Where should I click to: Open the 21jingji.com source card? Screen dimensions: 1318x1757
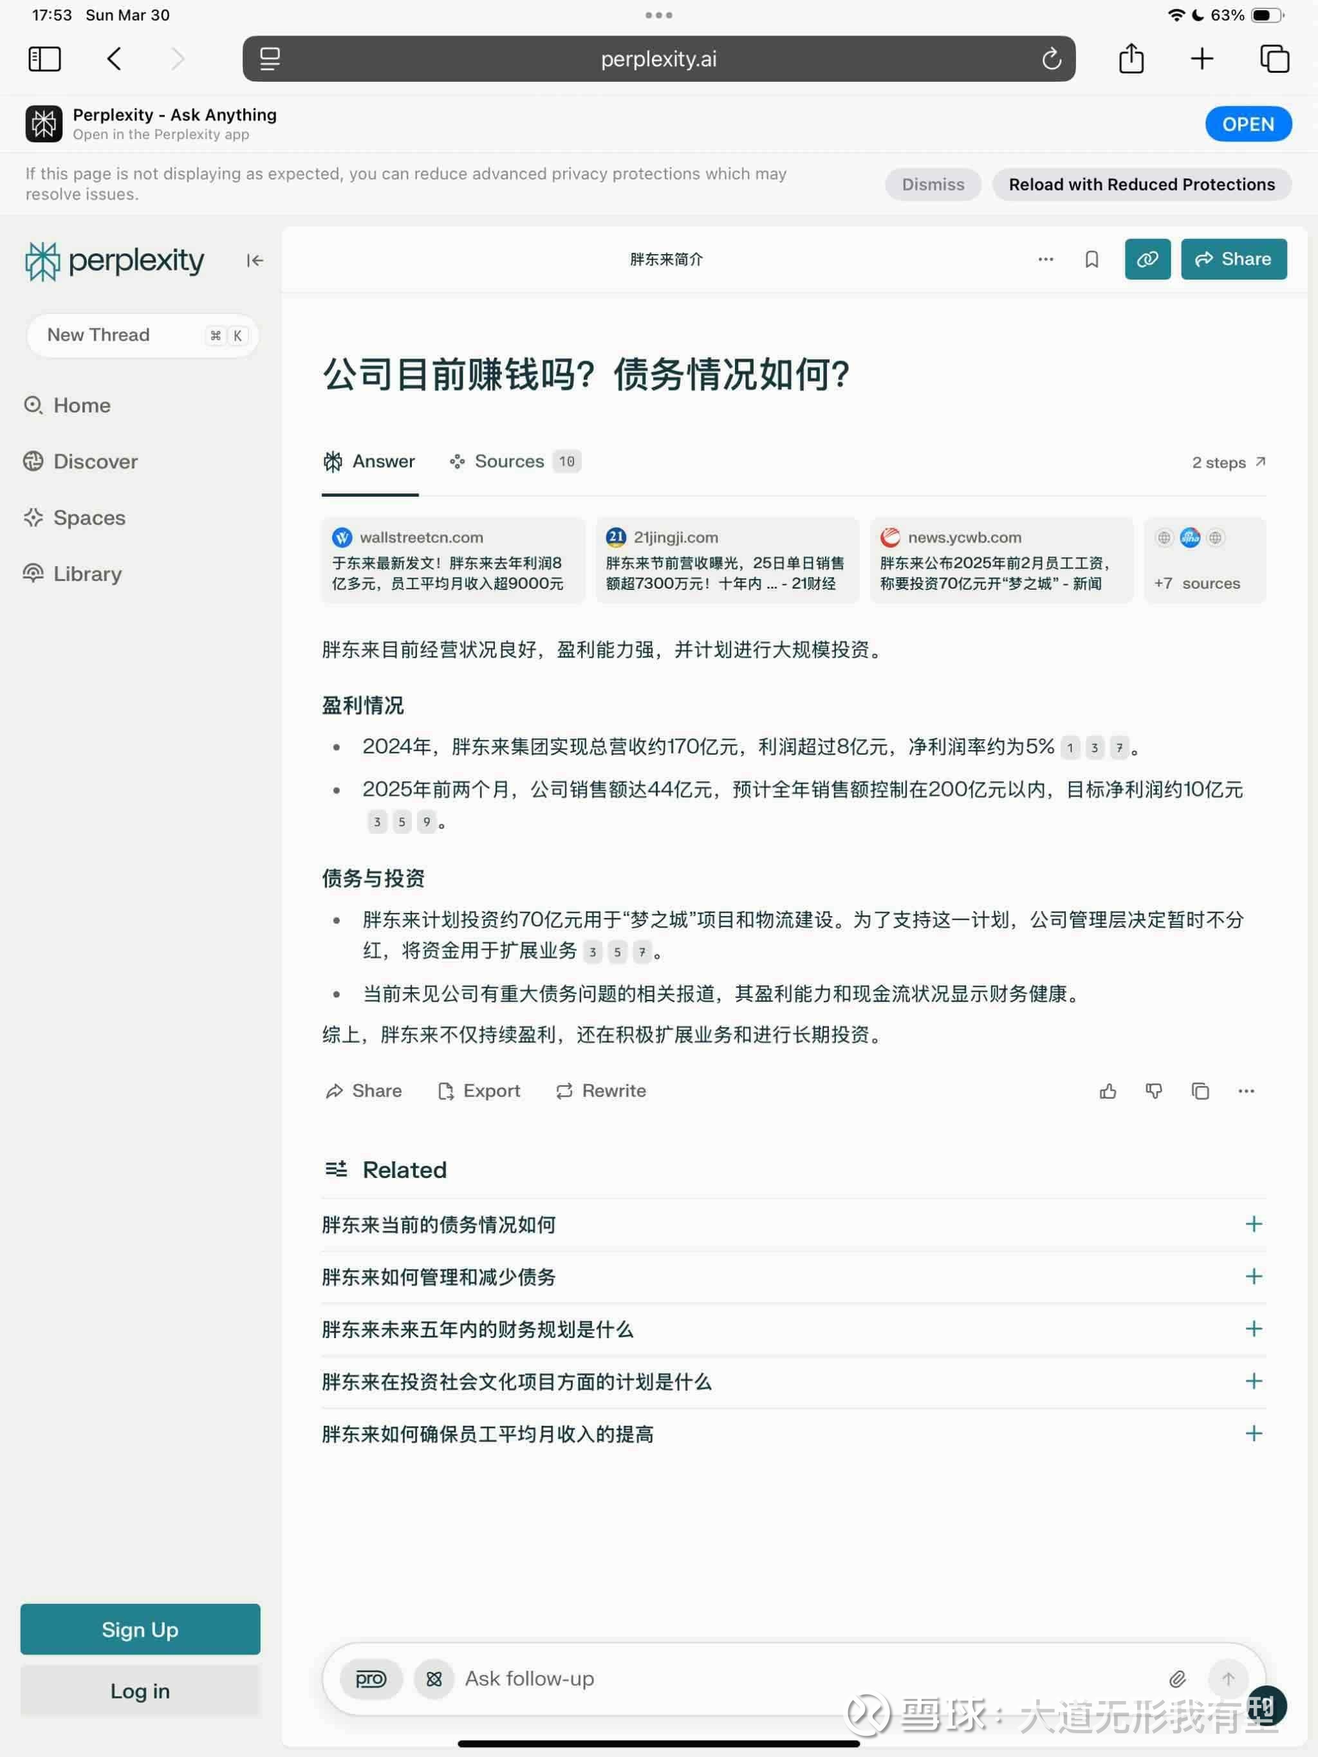coord(727,560)
